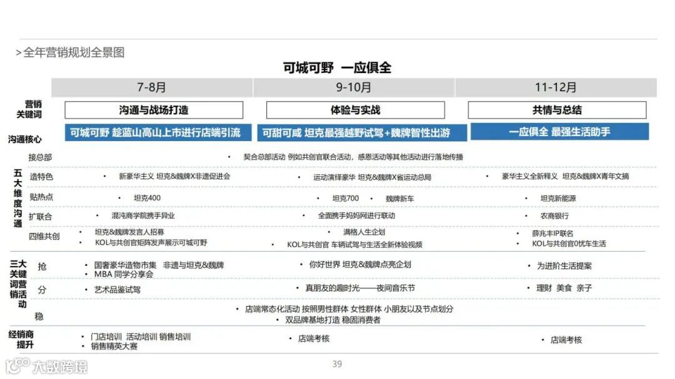675x379 pixels.
Task: Click blue banner '可城可野 趁蓝山高山上市进行店端引流'
Action: click(x=158, y=132)
